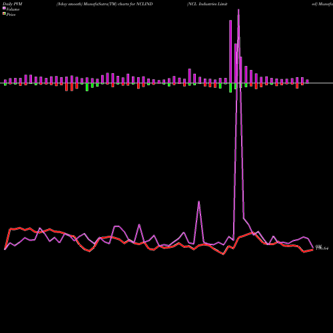Viewport: 333px width, 333px height.
Task: Click the 'Price' legend label
Action: tap(11, 15)
